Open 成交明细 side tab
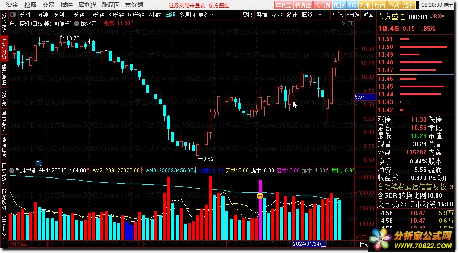The image size is (459, 253). (x=4, y=75)
